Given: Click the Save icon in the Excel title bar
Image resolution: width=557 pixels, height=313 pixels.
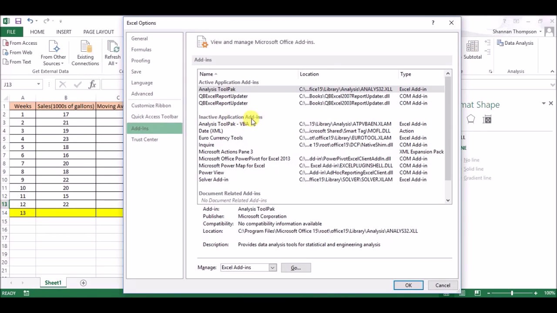Looking at the screenshot, I should click(x=18, y=21).
